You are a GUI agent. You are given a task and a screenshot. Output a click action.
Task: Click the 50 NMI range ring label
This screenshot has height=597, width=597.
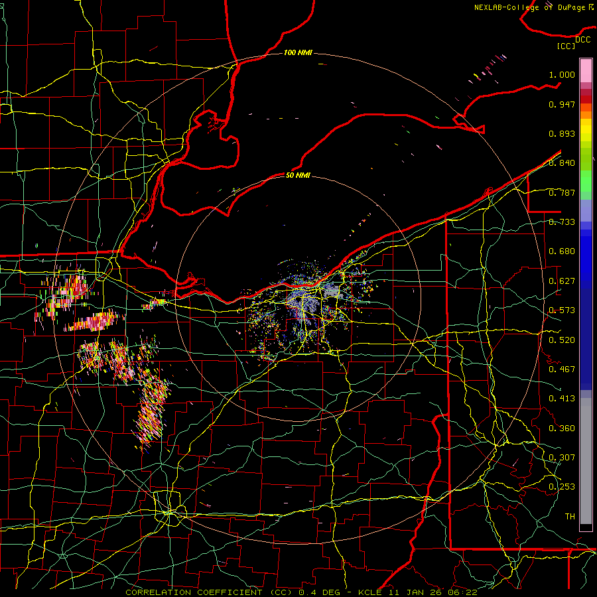[x=298, y=175]
